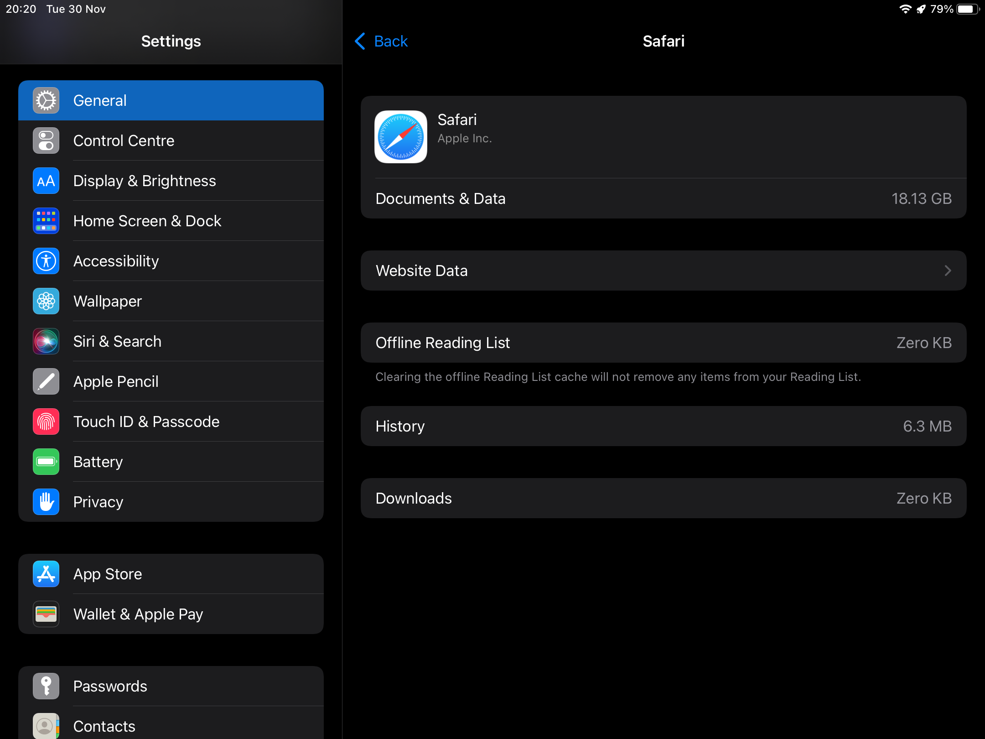
Task: Select the Downloads row
Action: click(664, 498)
